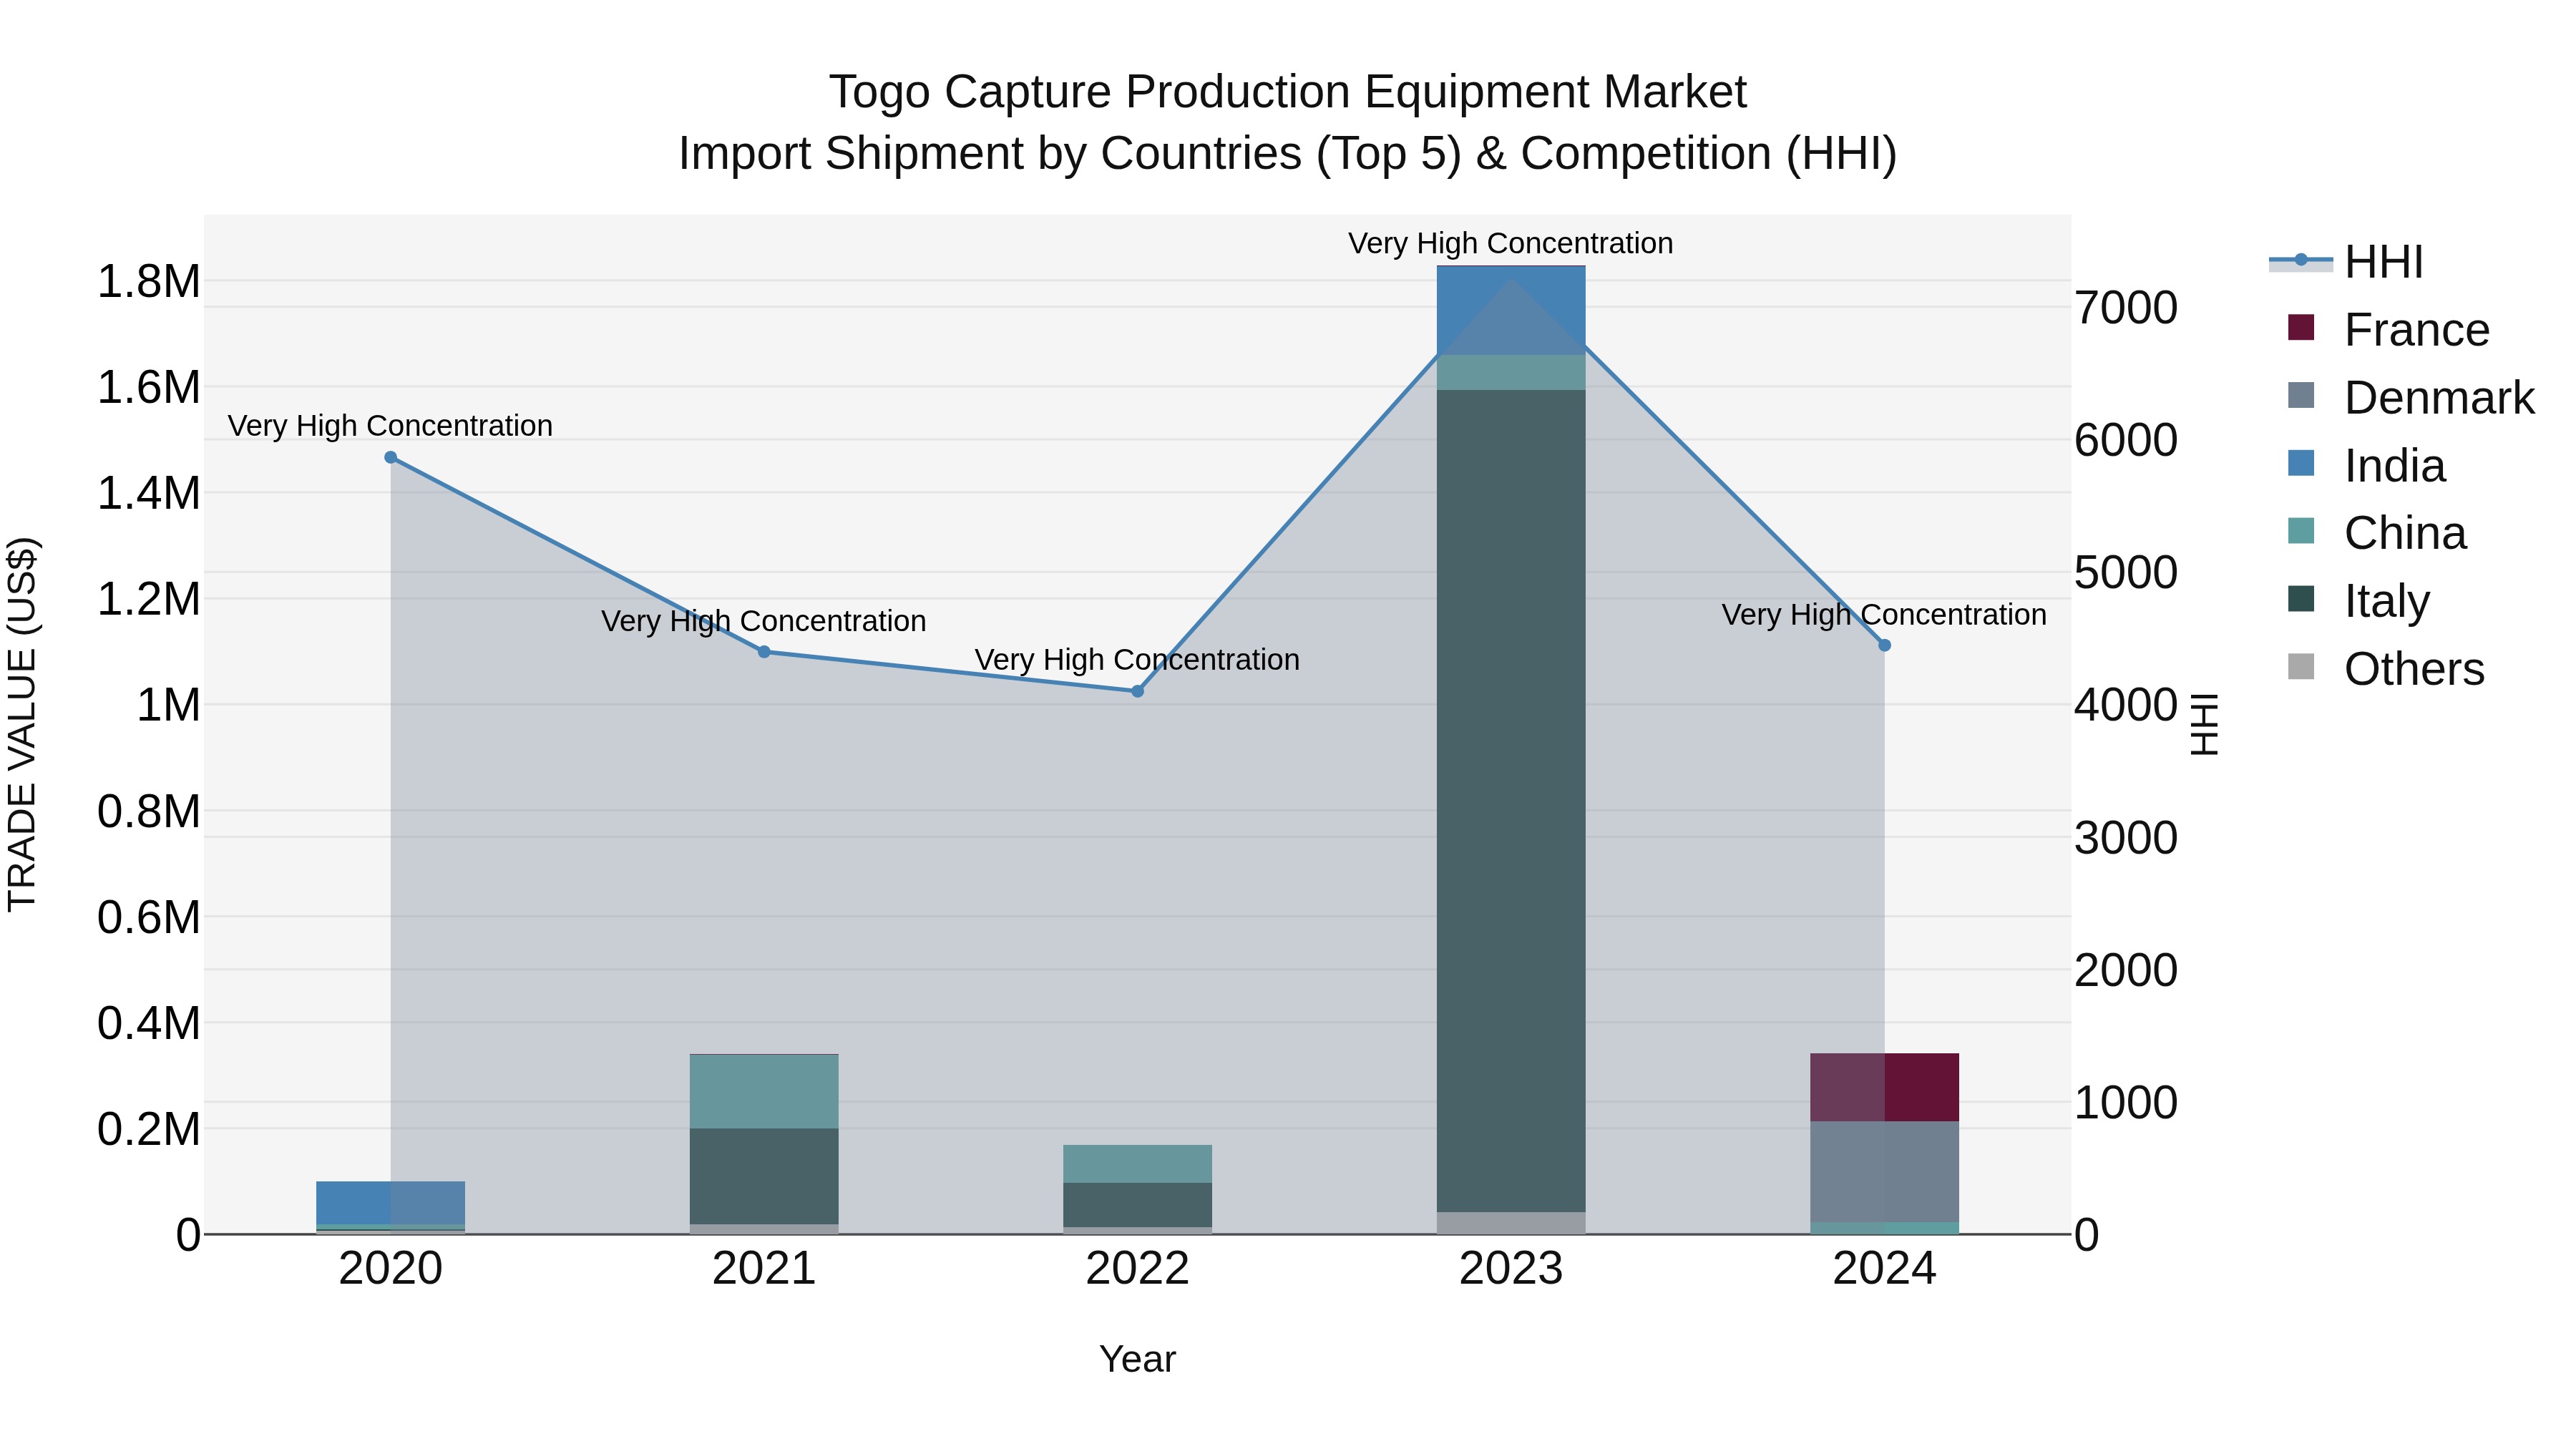The height and width of the screenshot is (1449, 2576).
Task: Click the chart title 'Togo Capture Production Equipment Market'
Action: click(1288, 92)
